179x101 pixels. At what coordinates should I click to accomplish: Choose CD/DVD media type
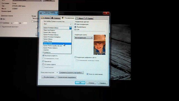(x=57, y=50)
